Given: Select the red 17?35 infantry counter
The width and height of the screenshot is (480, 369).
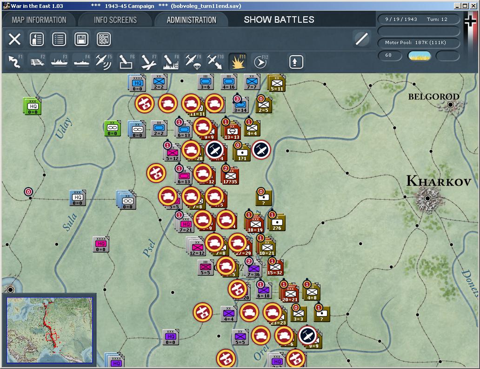Looking at the screenshot, I should tap(230, 176).
